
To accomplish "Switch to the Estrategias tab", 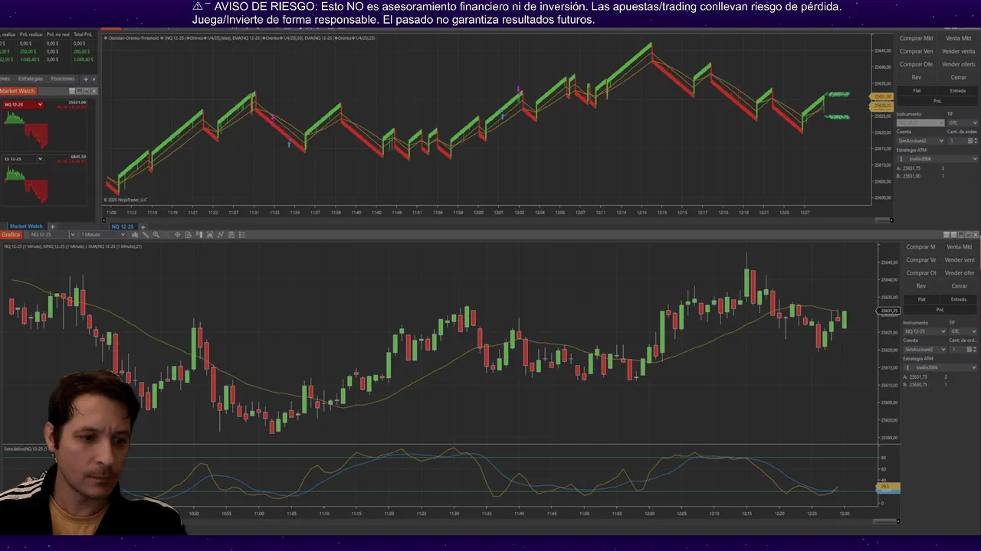I will tap(31, 79).
